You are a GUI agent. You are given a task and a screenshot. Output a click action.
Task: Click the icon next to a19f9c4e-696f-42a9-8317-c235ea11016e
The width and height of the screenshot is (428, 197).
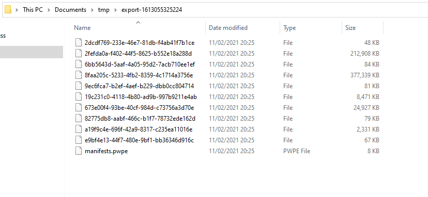(x=79, y=129)
